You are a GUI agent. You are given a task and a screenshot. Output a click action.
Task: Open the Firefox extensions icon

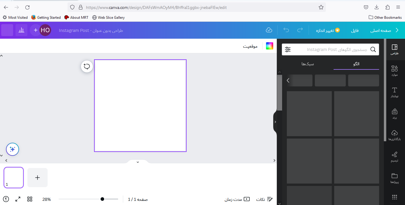[x=387, y=7]
